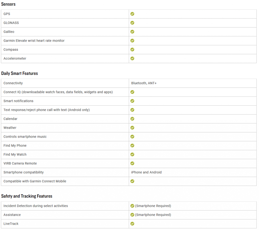Click the Daily Smart Features heading
The height and width of the screenshot is (230, 259).
(19, 73)
